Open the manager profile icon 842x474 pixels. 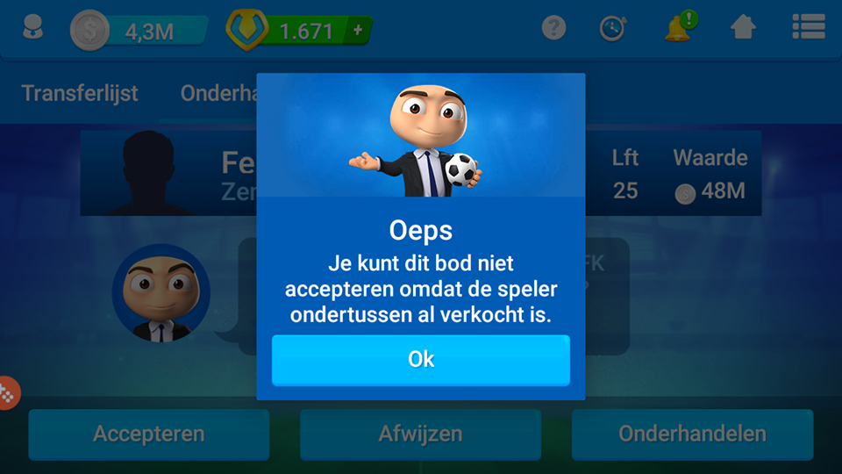pyautogui.click(x=32, y=27)
